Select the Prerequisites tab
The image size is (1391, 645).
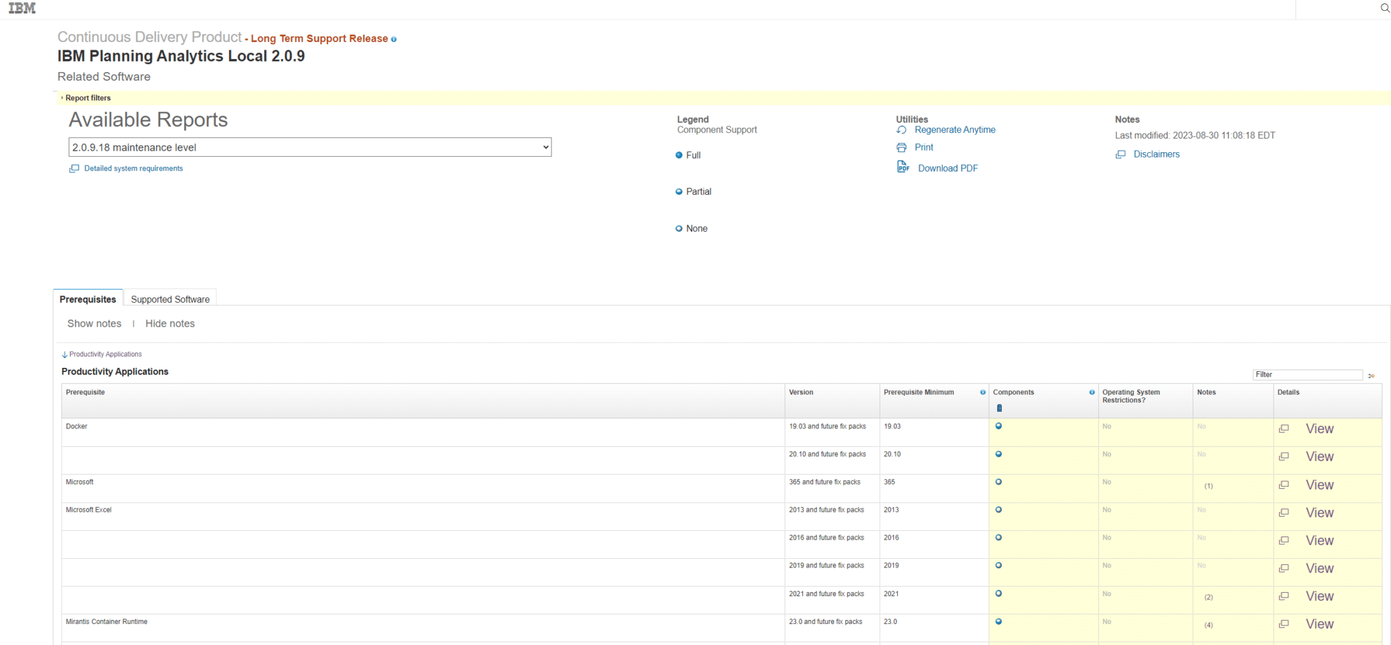[x=87, y=299]
